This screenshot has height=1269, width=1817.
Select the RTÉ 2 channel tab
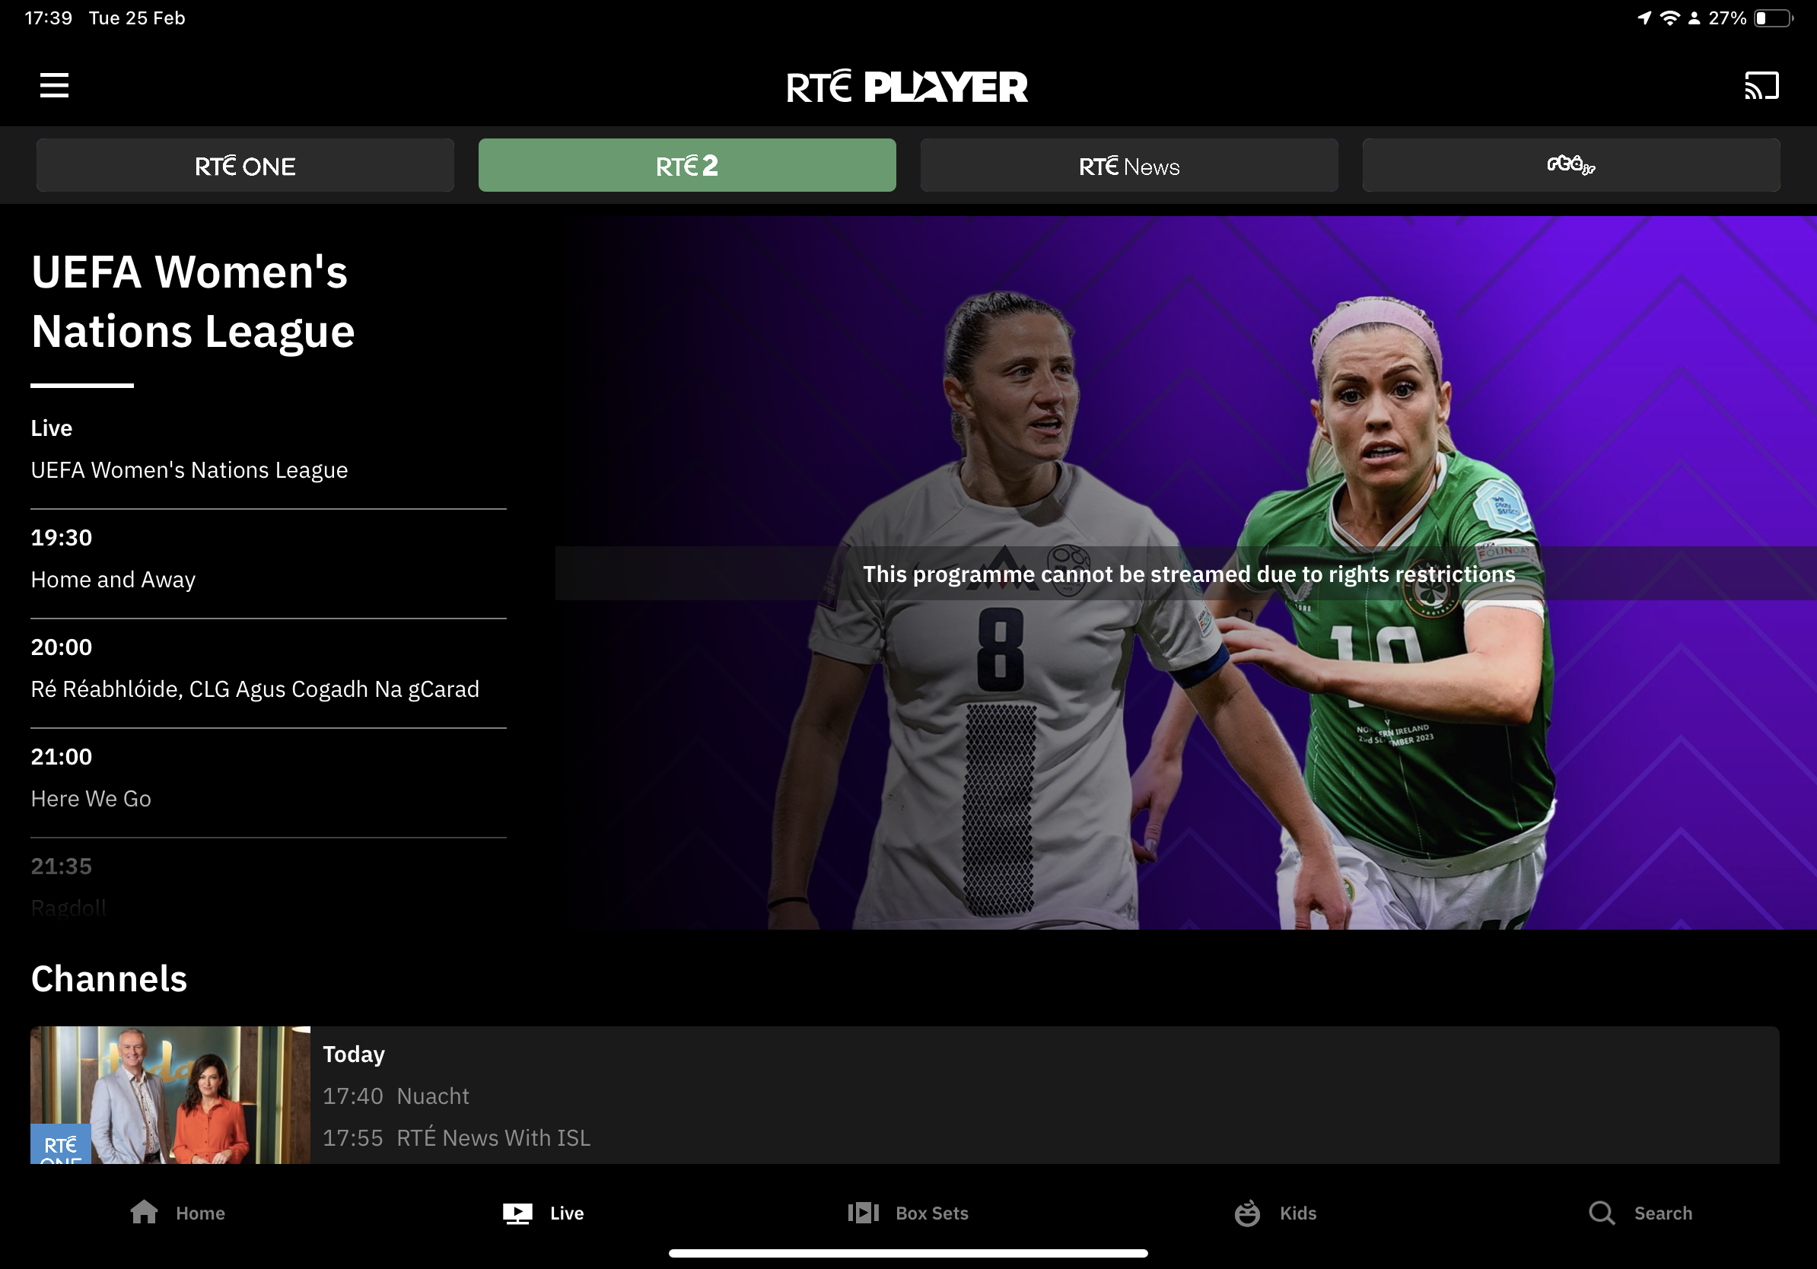(687, 165)
